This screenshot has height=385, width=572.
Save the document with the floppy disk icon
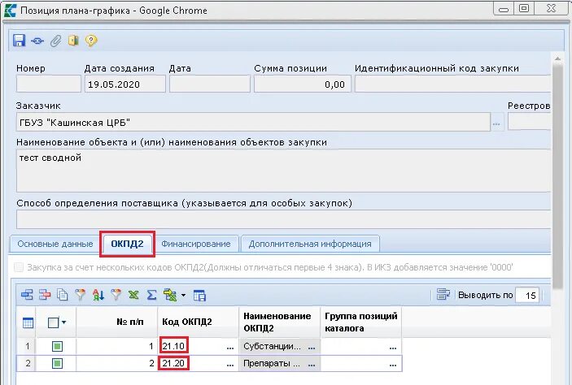point(19,40)
